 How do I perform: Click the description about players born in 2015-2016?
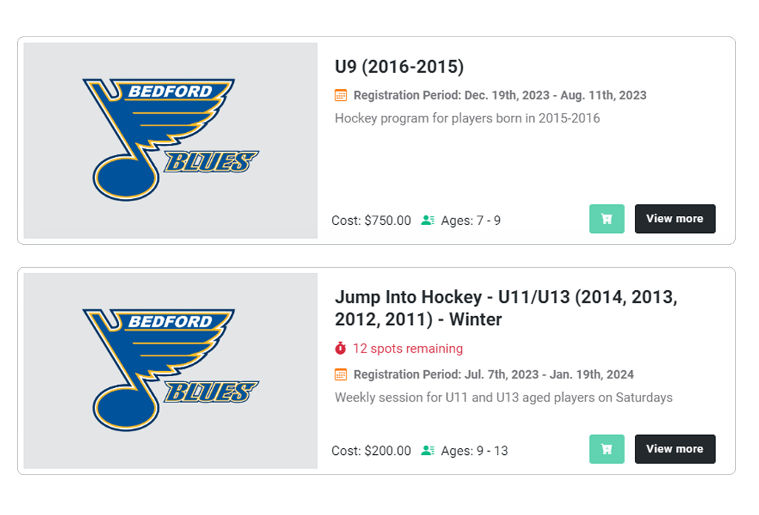point(467,118)
